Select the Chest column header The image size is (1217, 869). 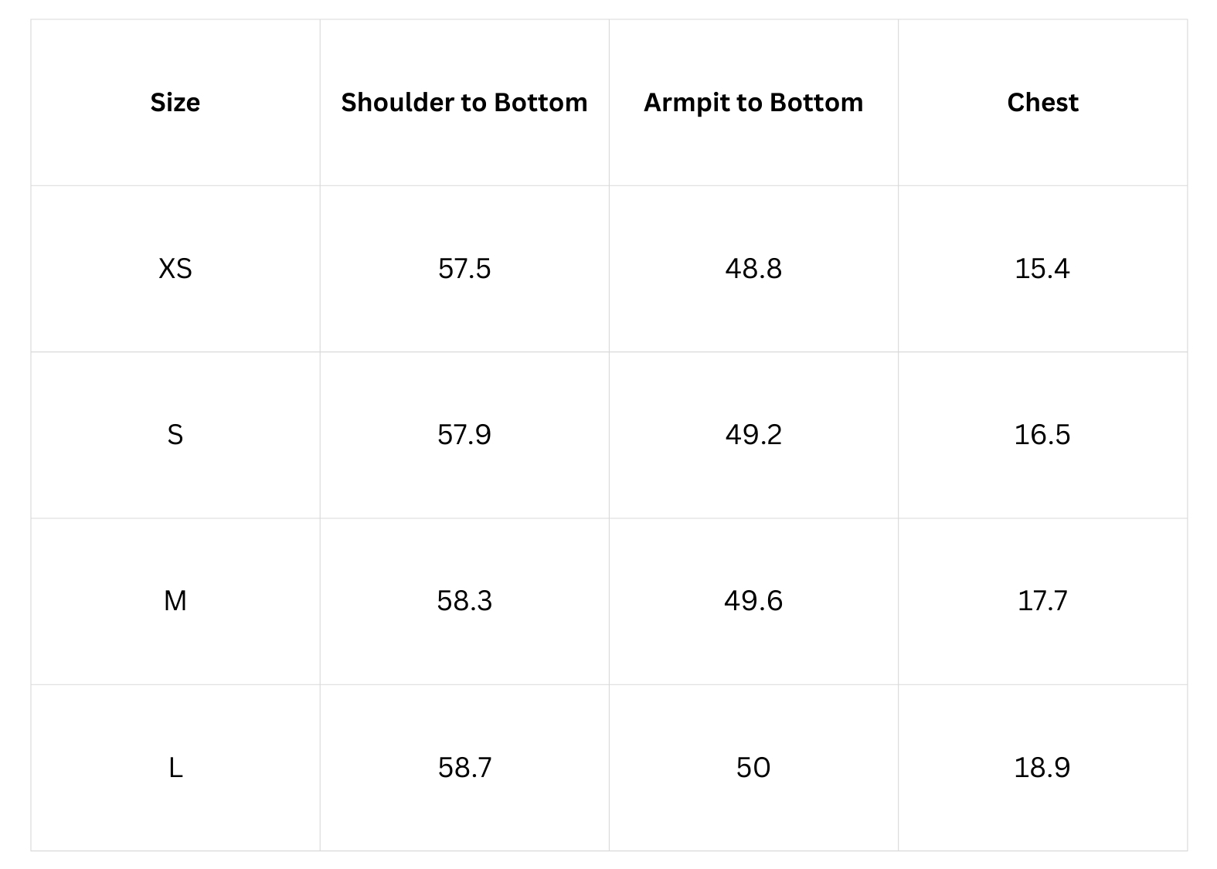tap(1042, 103)
